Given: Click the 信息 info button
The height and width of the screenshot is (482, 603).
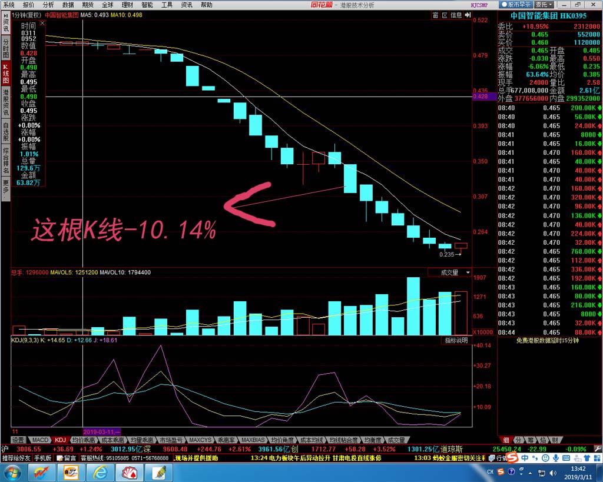Looking at the screenshot, I should [456, 15].
